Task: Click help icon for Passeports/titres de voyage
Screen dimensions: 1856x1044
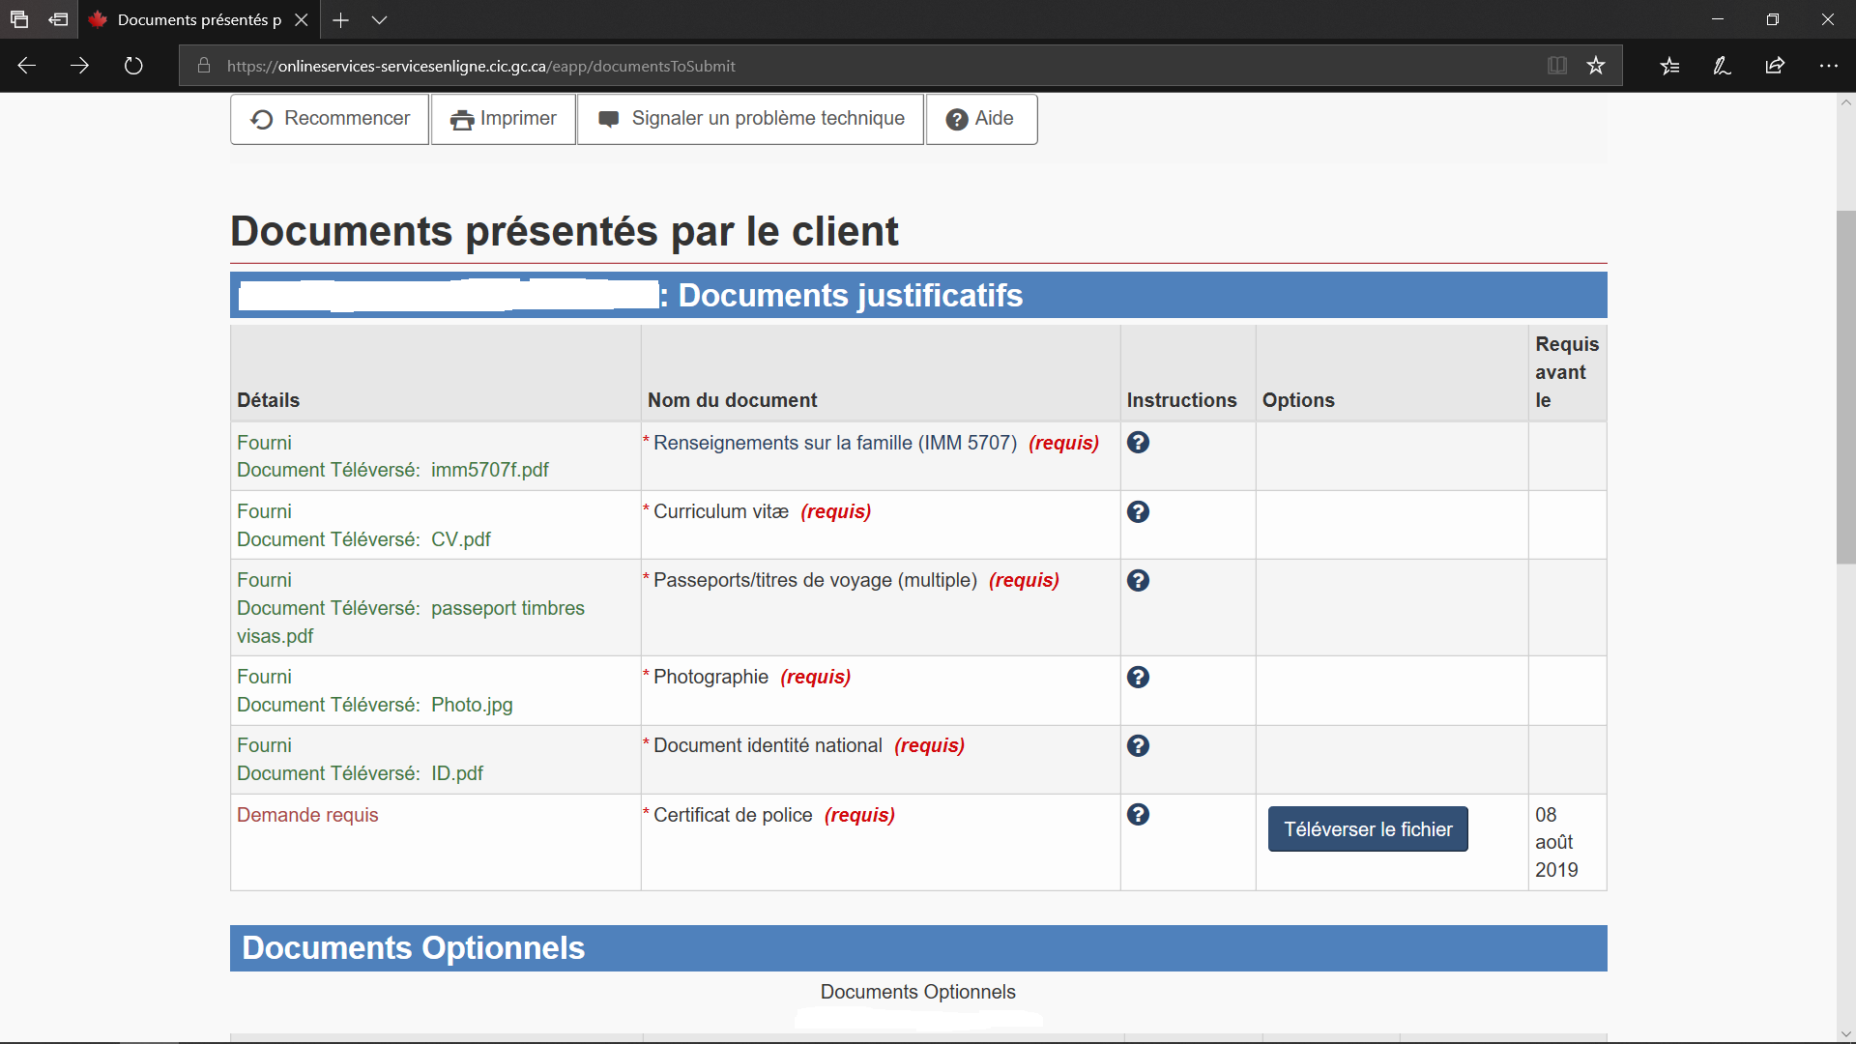Action: coord(1138,580)
